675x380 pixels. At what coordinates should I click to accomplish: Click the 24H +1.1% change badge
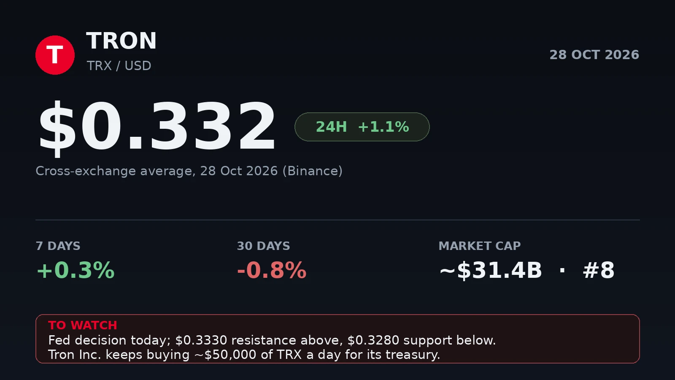(362, 127)
